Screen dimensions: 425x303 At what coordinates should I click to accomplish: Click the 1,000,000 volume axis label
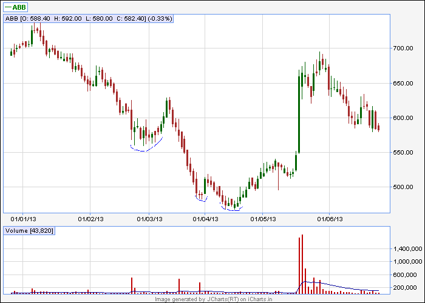(x=407, y=262)
